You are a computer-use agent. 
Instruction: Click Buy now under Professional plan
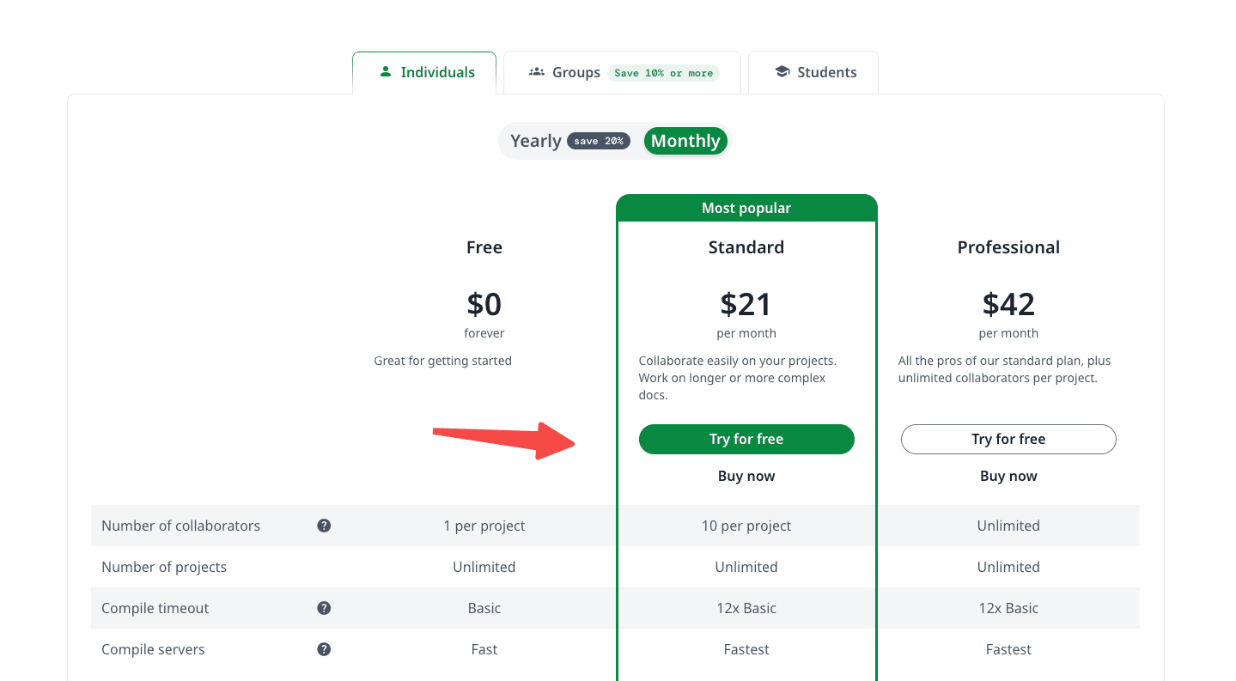[1008, 476]
